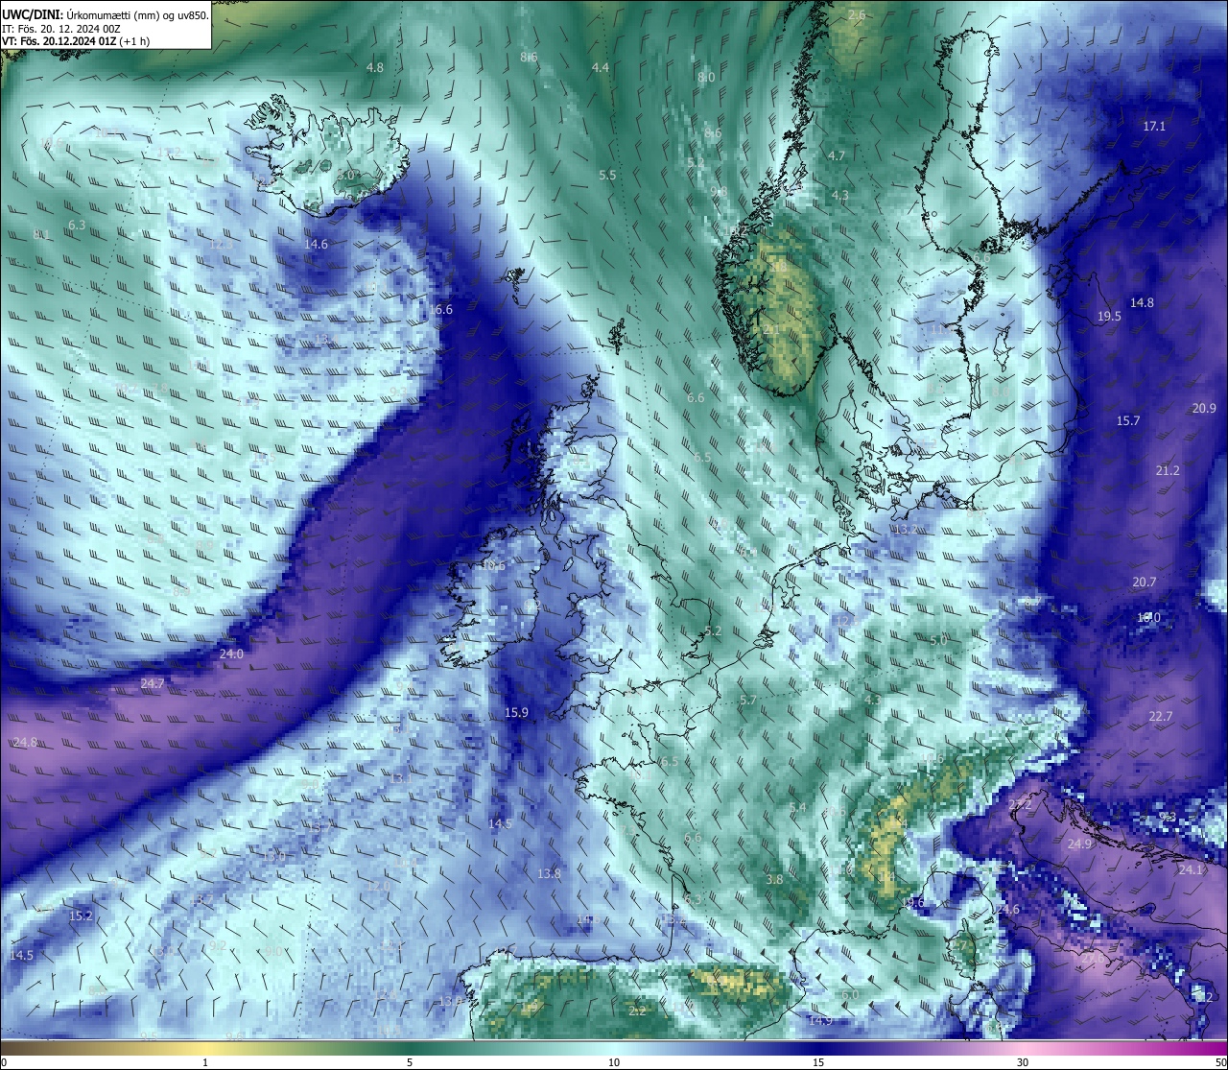Click the 15.2 value label on the map
The width and height of the screenshot is (1228, 1070).
(x=81, y=915)
